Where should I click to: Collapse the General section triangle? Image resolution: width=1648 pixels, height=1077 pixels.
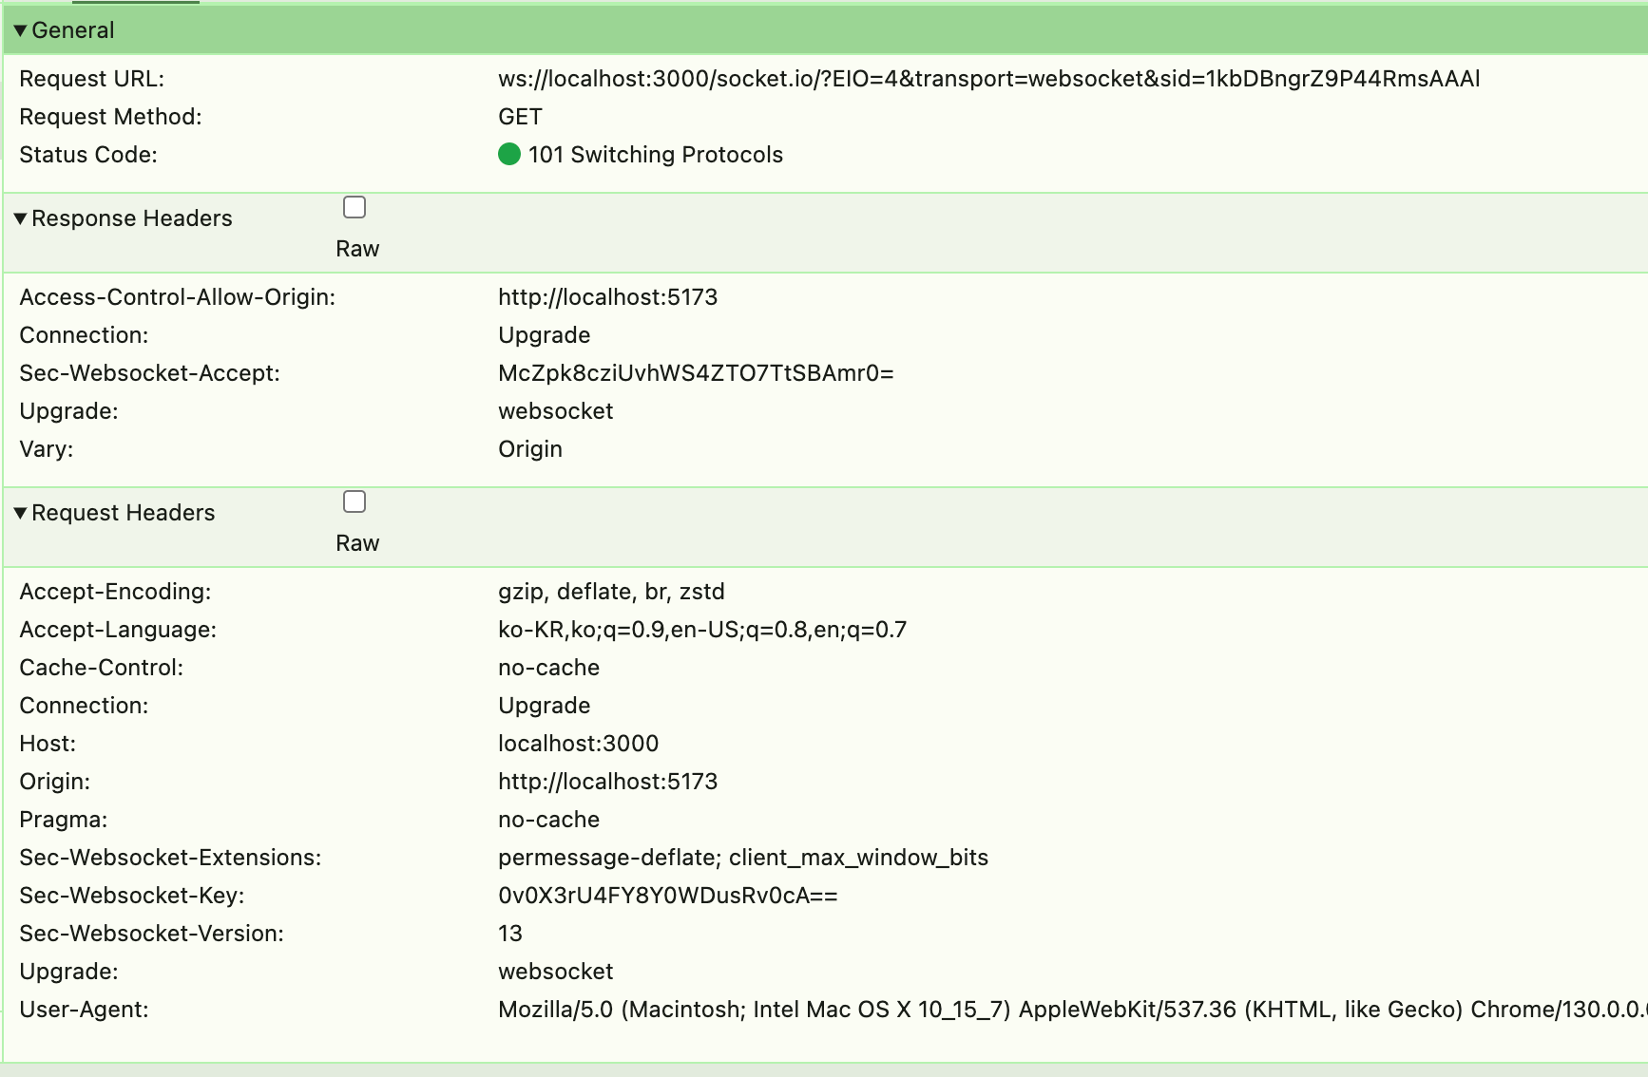point(20,30)
